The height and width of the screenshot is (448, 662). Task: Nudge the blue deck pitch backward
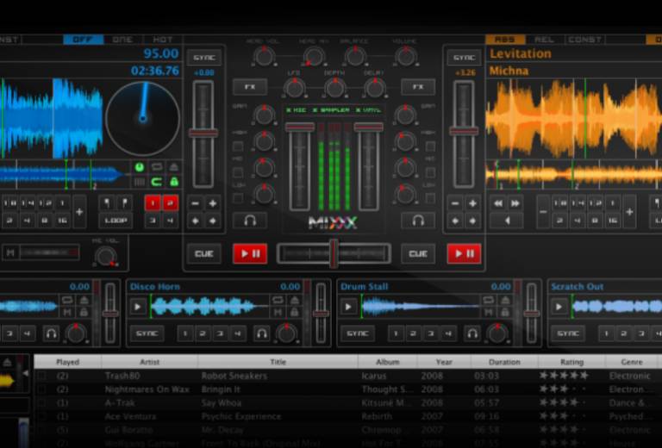pyautogui.click(x=195, y=221)
